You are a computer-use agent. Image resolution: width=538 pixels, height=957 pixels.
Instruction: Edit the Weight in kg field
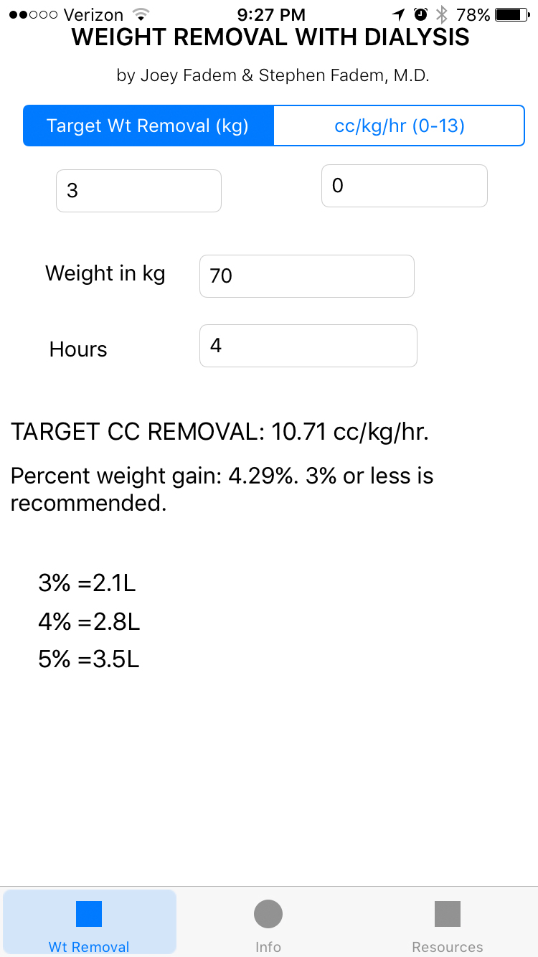[x=307, y=276]
